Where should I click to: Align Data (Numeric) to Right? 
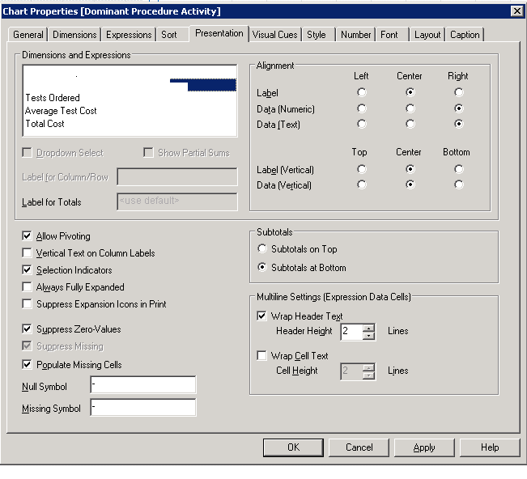(459, 108)
